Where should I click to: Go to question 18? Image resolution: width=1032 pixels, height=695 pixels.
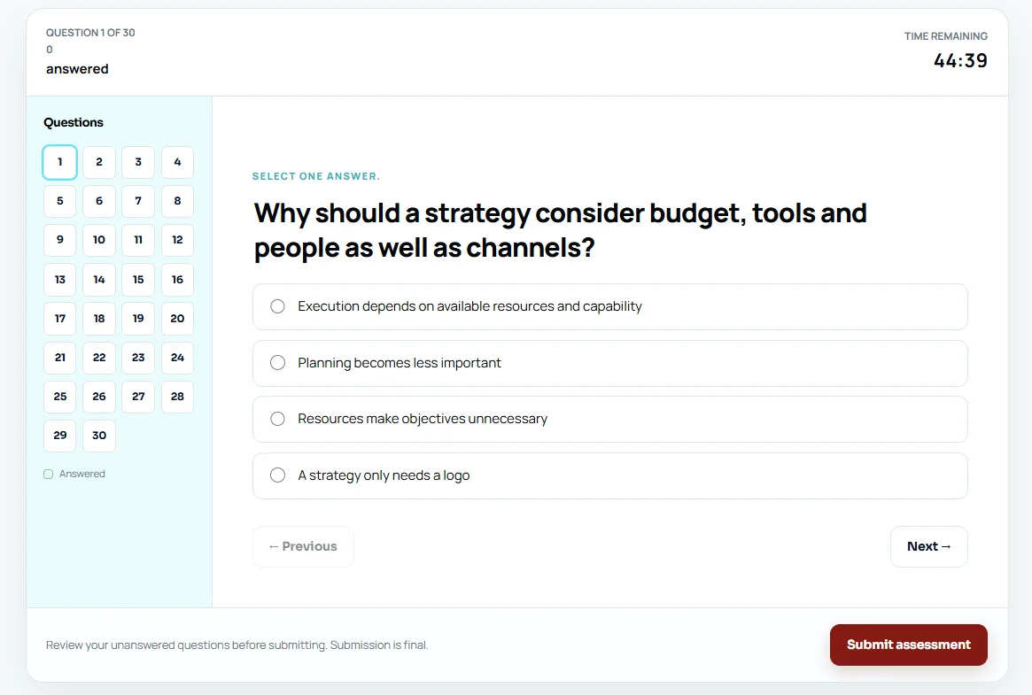pos(98,318)
